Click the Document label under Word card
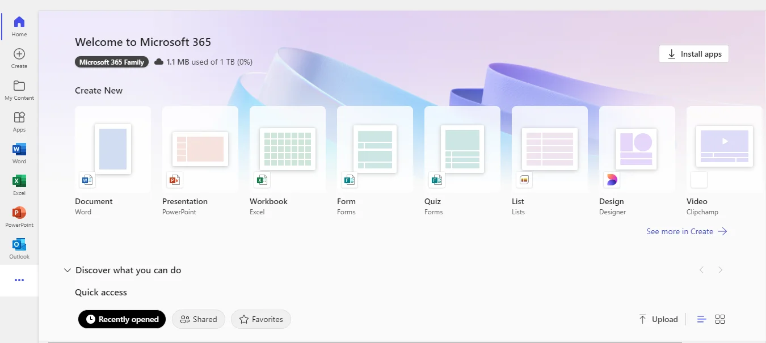 point(94,201)
